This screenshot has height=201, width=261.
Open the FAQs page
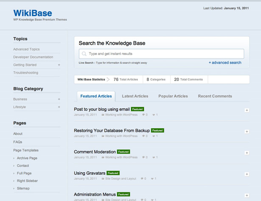tap(18, 142)
